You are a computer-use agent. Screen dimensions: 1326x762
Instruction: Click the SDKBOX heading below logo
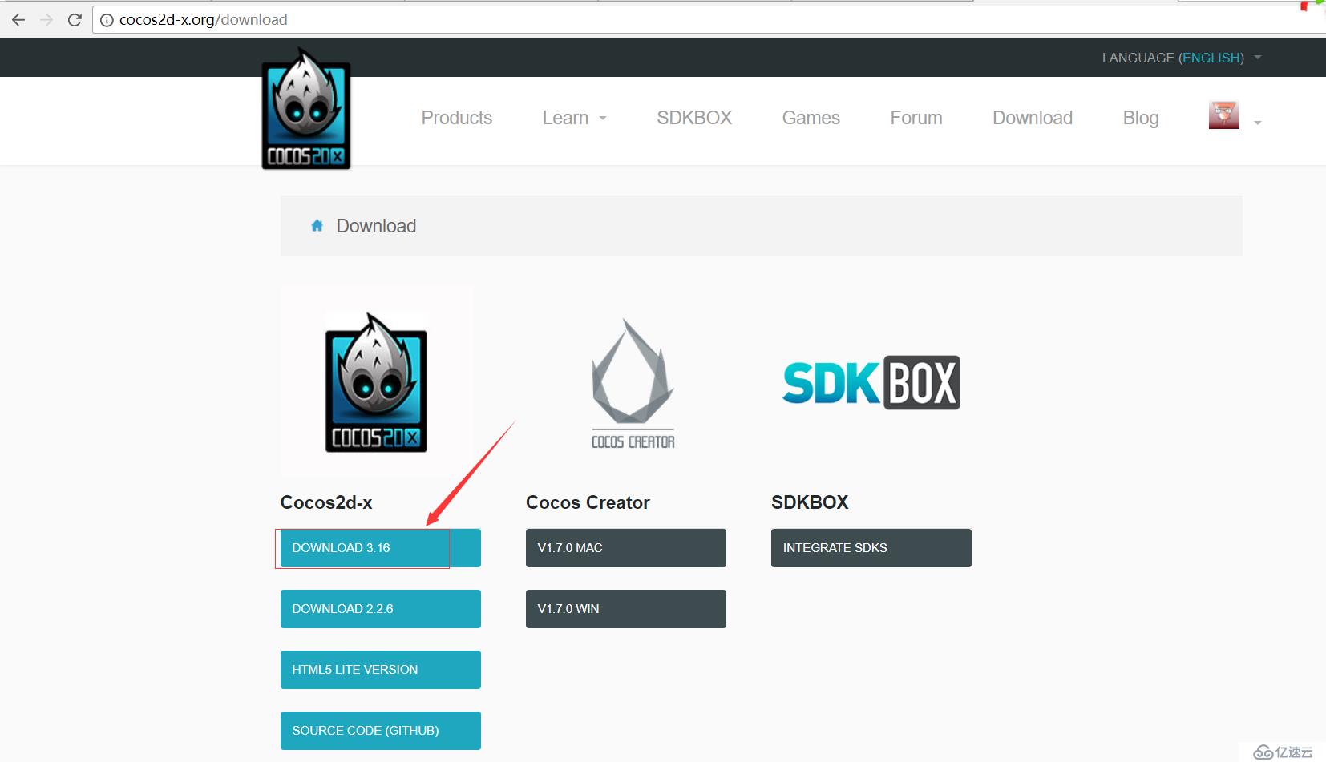tap(810, 502)
